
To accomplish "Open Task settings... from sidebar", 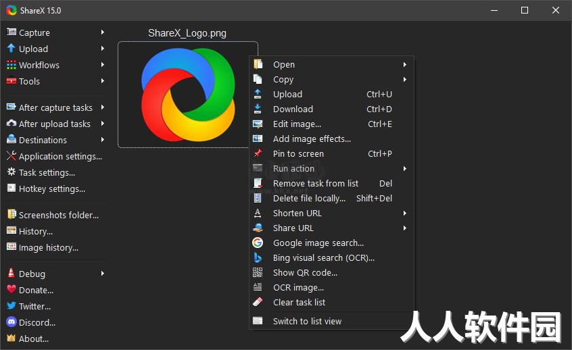I will [47, 173].
